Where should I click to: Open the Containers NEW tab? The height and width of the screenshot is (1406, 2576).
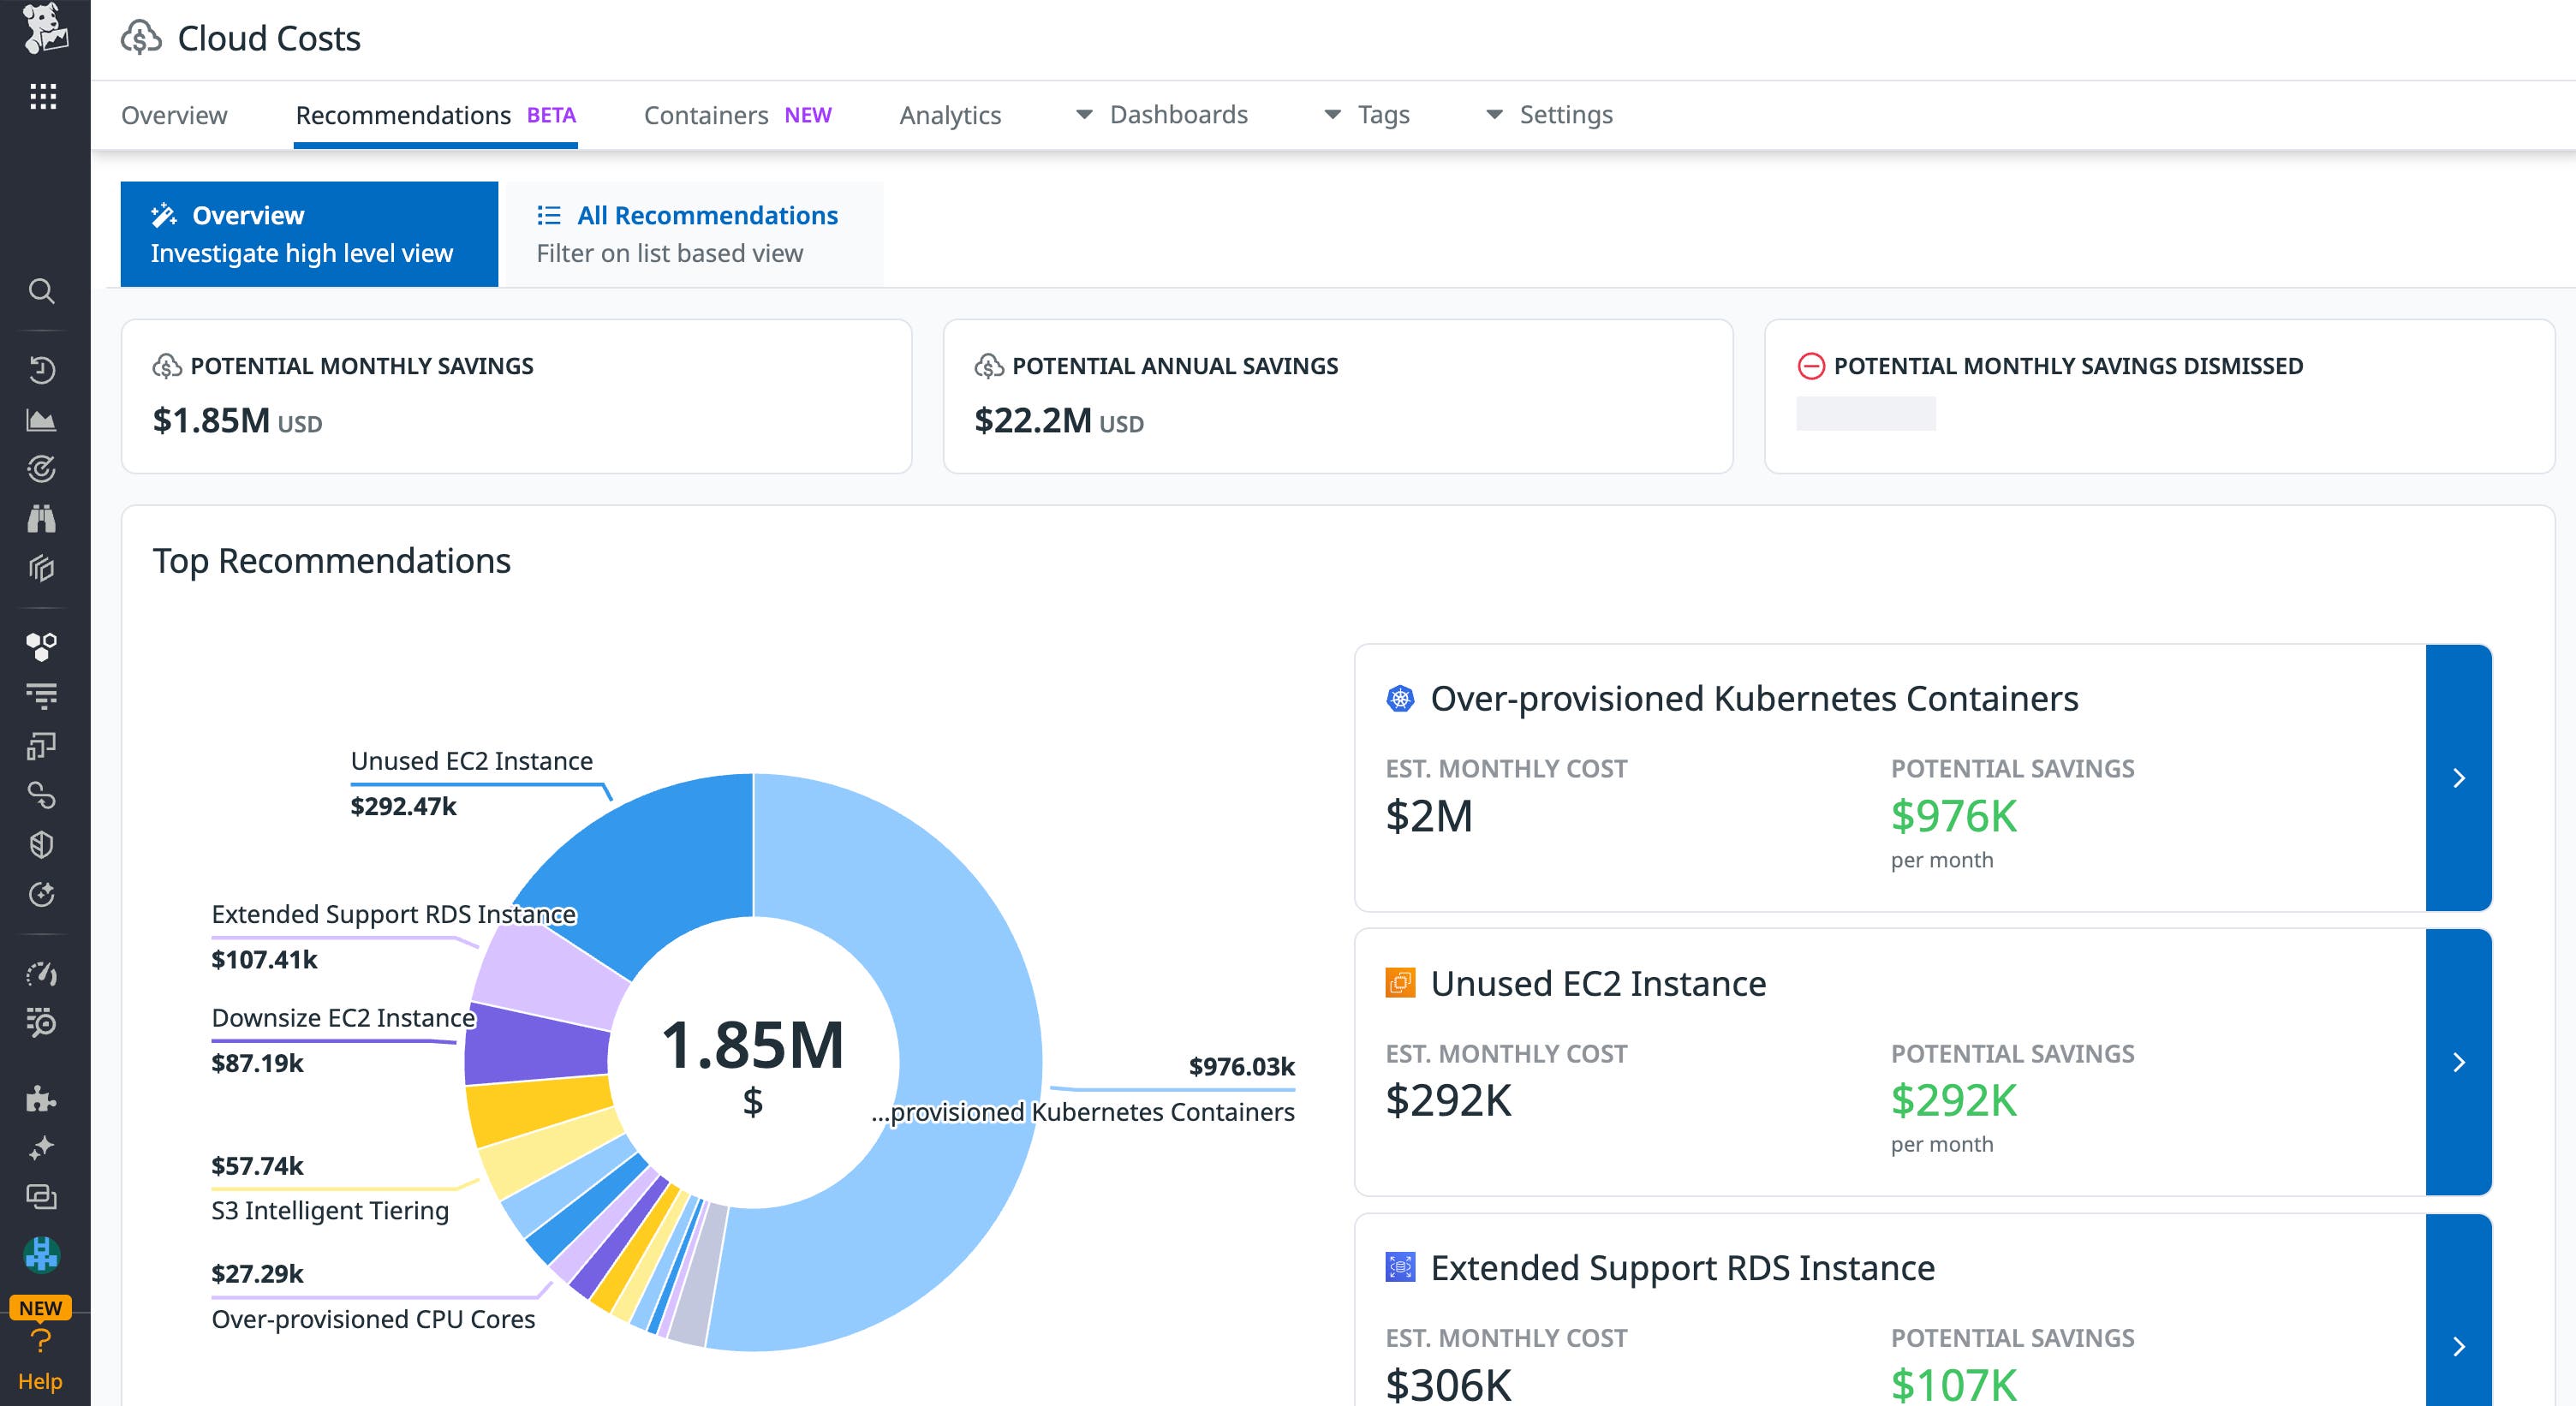click(x=706, y=114)
